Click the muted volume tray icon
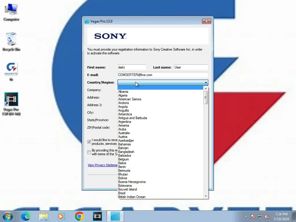296x222 pixels. point(267,217)
